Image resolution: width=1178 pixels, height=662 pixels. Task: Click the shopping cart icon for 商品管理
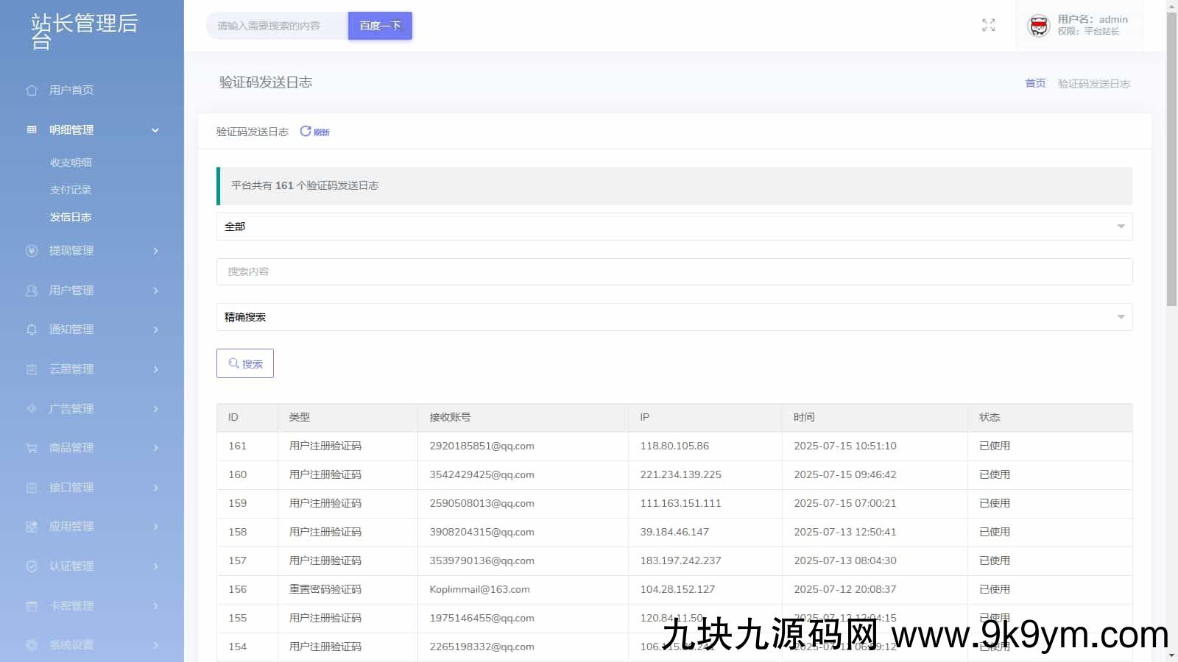pos(32,448)
